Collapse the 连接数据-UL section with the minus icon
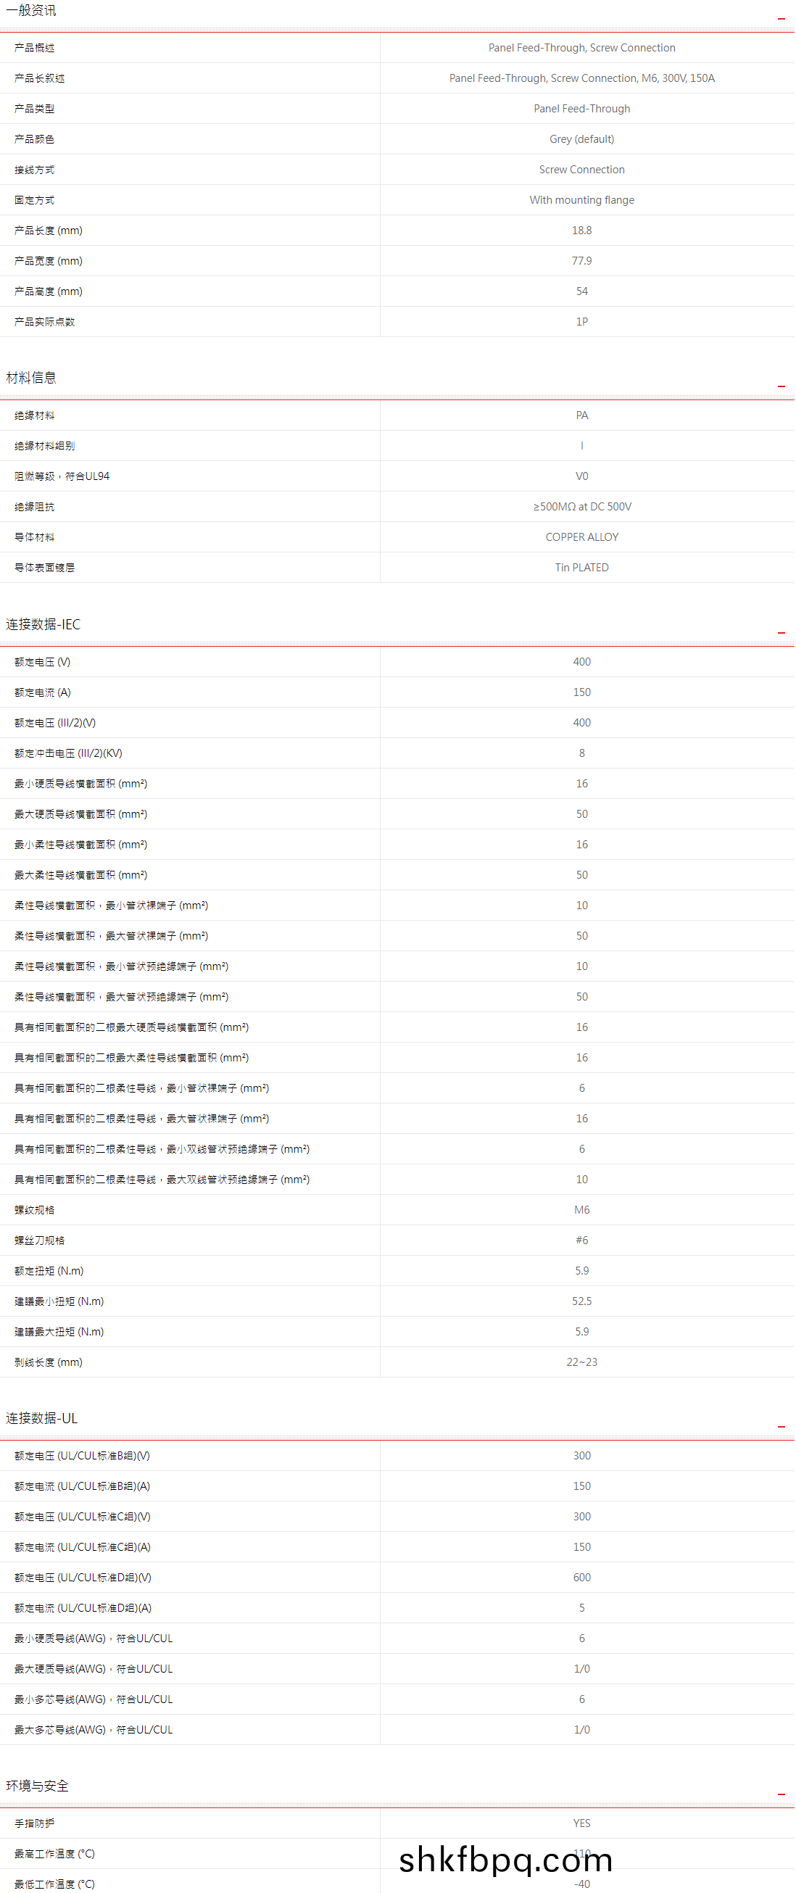Screen dimensions: 796x1893 pyautogui.click(x=782, y=1427)
